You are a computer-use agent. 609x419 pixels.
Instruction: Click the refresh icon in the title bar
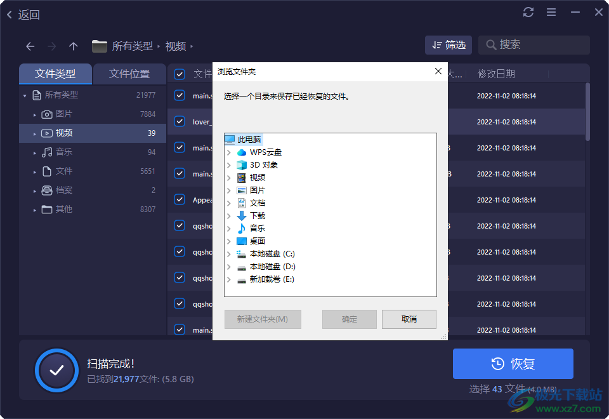[528, 11]
